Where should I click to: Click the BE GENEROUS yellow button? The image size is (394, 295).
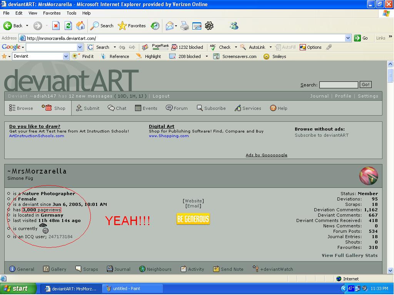[x=193, y=219]
